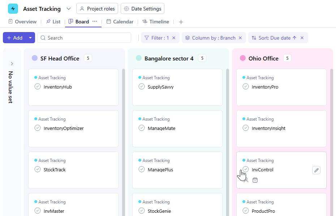Open the Add button dropdown arrow

click(x=30, y=38)
